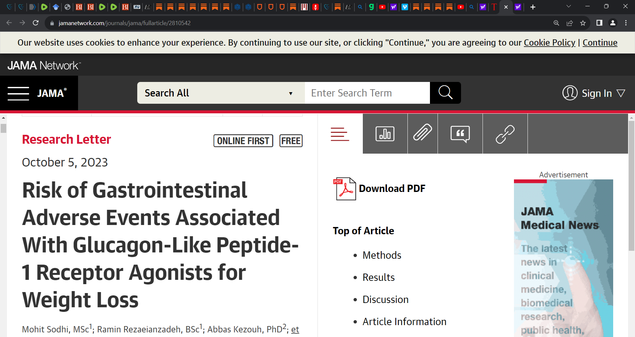The width and height of the screenshot is (635, 337).
Task: Click the Sign In text
Action: coord(597,94)
